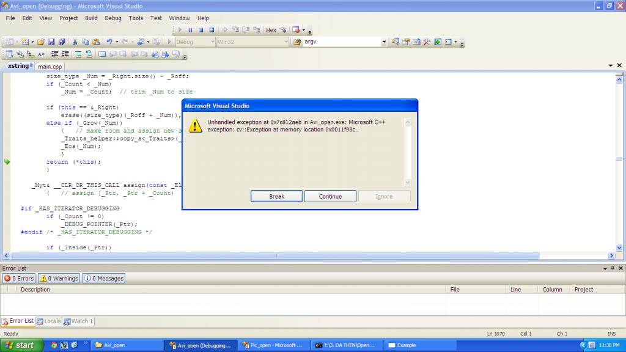Click the Decrease Indent icon
Viewport: 626px width, 352px height.
54,54
